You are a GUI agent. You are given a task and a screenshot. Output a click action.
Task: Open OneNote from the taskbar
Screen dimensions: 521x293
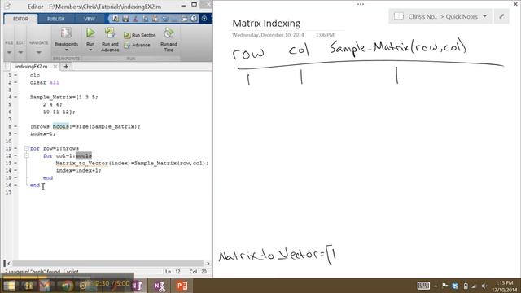(137, 286)
